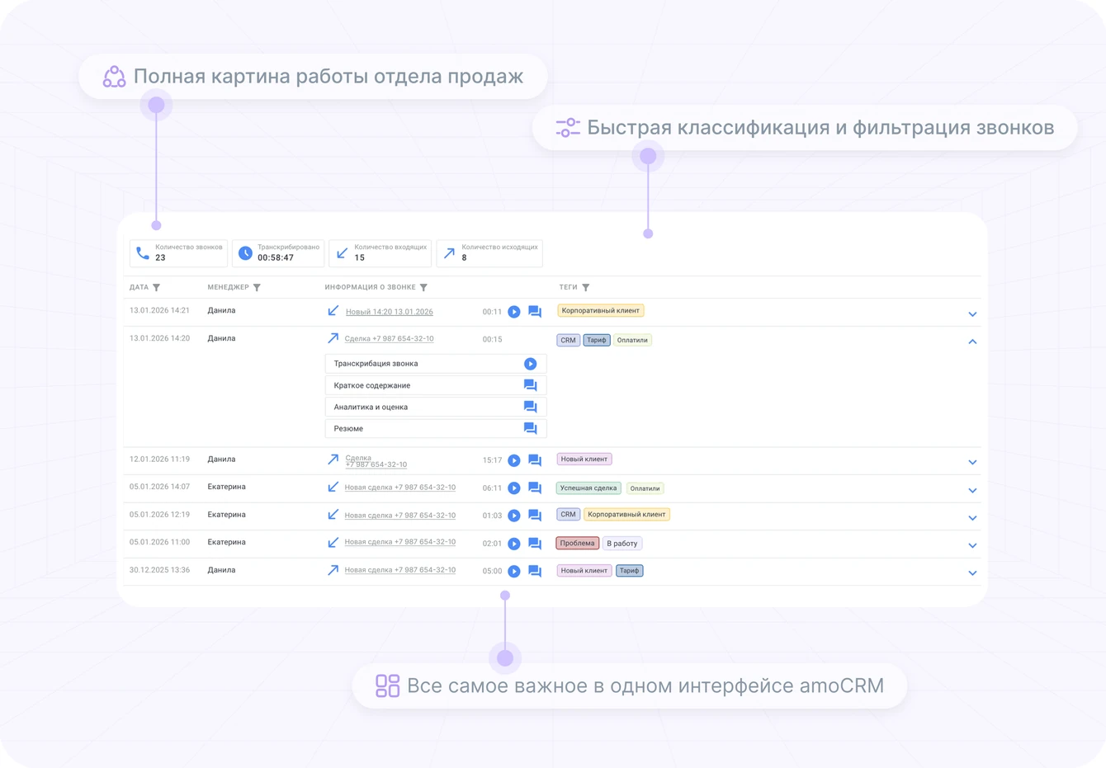Open transcript chat icon for 15:17 call
This screenshot has height=768, width=1106.
535,460
